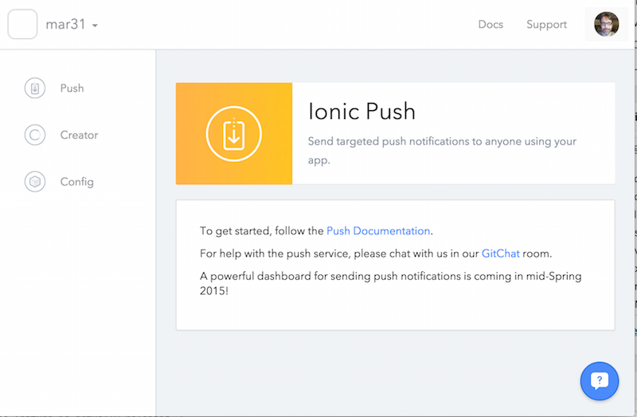Screen dimensions: 637x417
Task: Click the Config cube icon
Action: [35, 182]
